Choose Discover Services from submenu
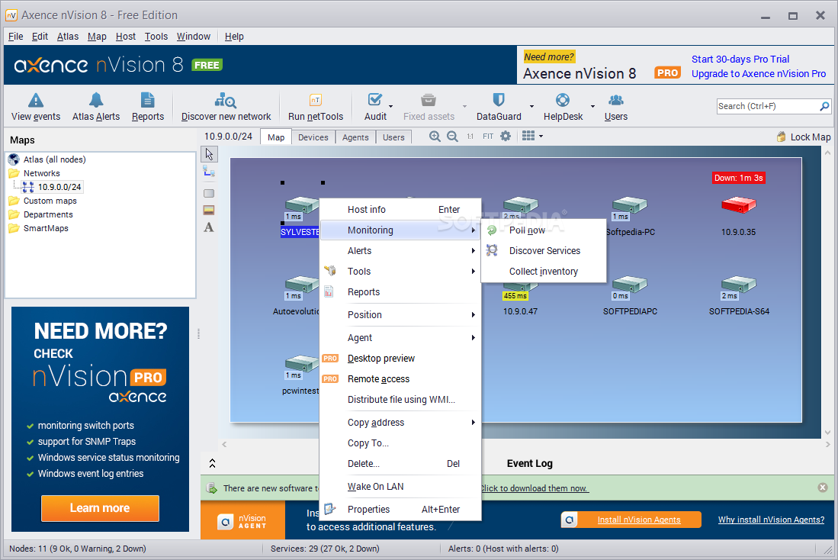The height and width of the screenshot is (560, 838). 544,251
